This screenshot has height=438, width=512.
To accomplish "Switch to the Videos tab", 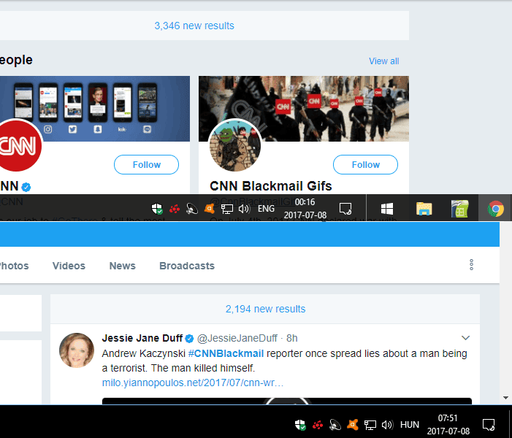I will coord(69,266).
